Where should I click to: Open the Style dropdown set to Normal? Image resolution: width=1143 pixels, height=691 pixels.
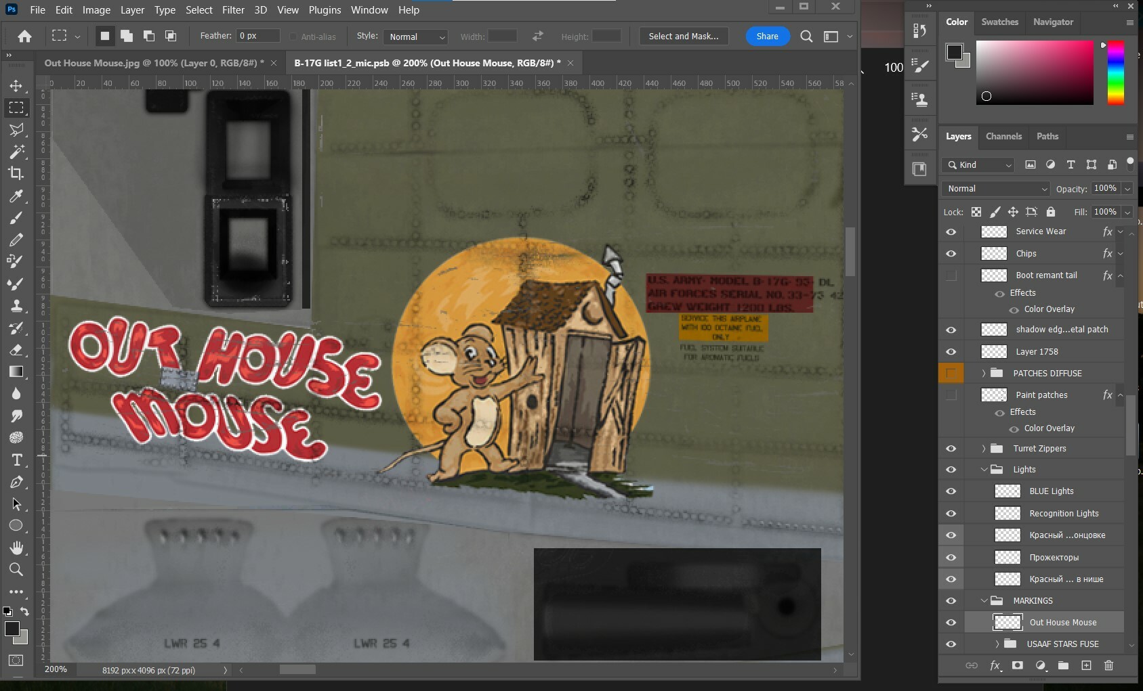416,37
